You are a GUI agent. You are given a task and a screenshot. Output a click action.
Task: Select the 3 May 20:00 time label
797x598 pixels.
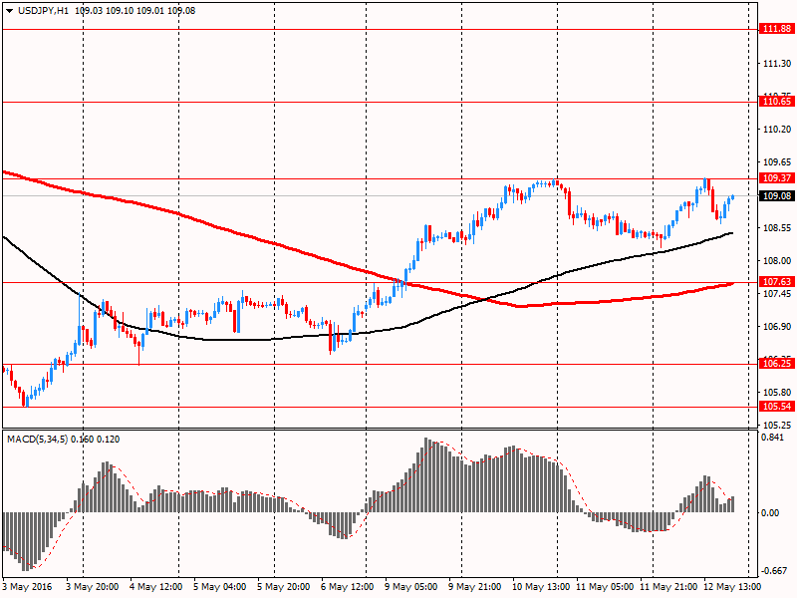pyautogui.click(x=92, y=587)
